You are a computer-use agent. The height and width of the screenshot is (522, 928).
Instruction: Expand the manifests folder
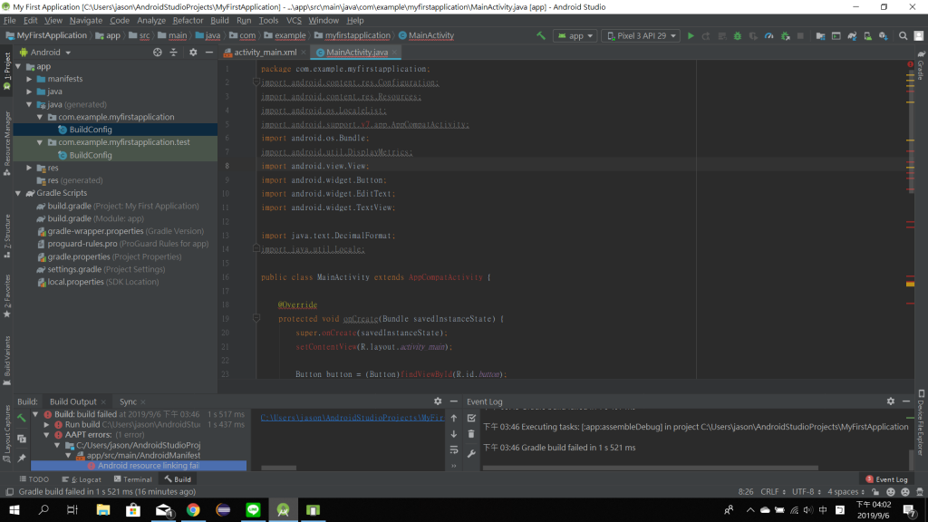coord(29,79)
